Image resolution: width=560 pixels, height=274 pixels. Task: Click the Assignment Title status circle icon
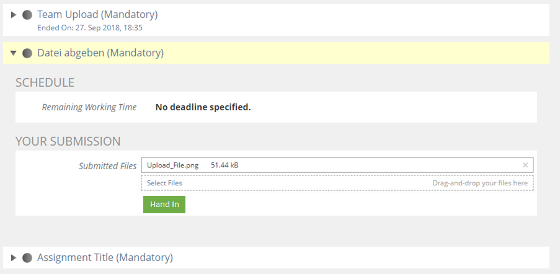[x=27, y=257]
